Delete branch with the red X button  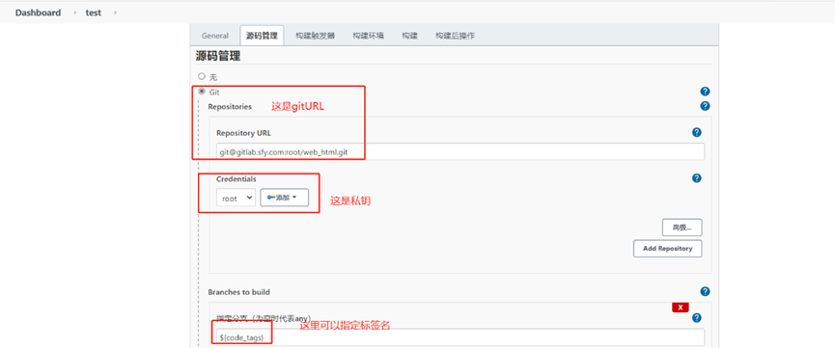point(681,308)
